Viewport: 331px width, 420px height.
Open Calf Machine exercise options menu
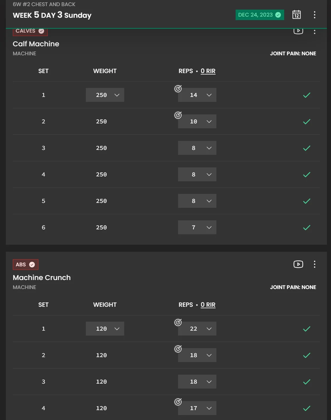(314, 31)
